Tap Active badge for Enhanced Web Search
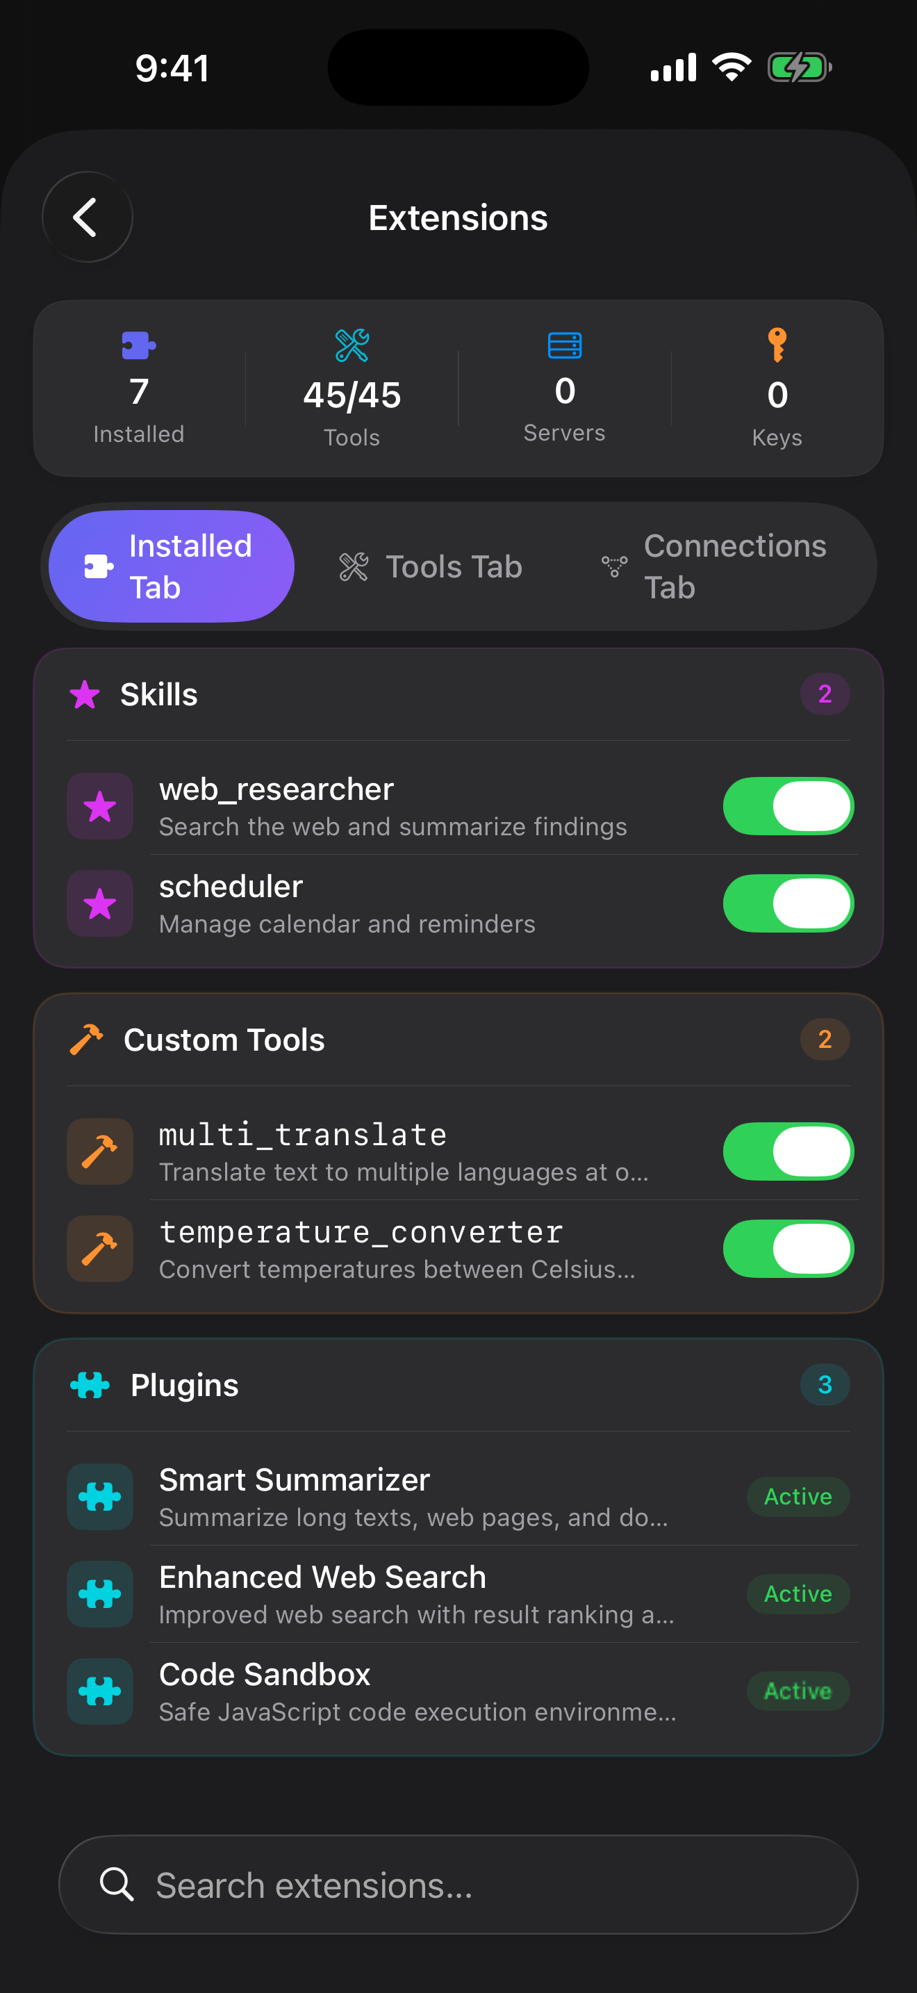 (797, 1594)
